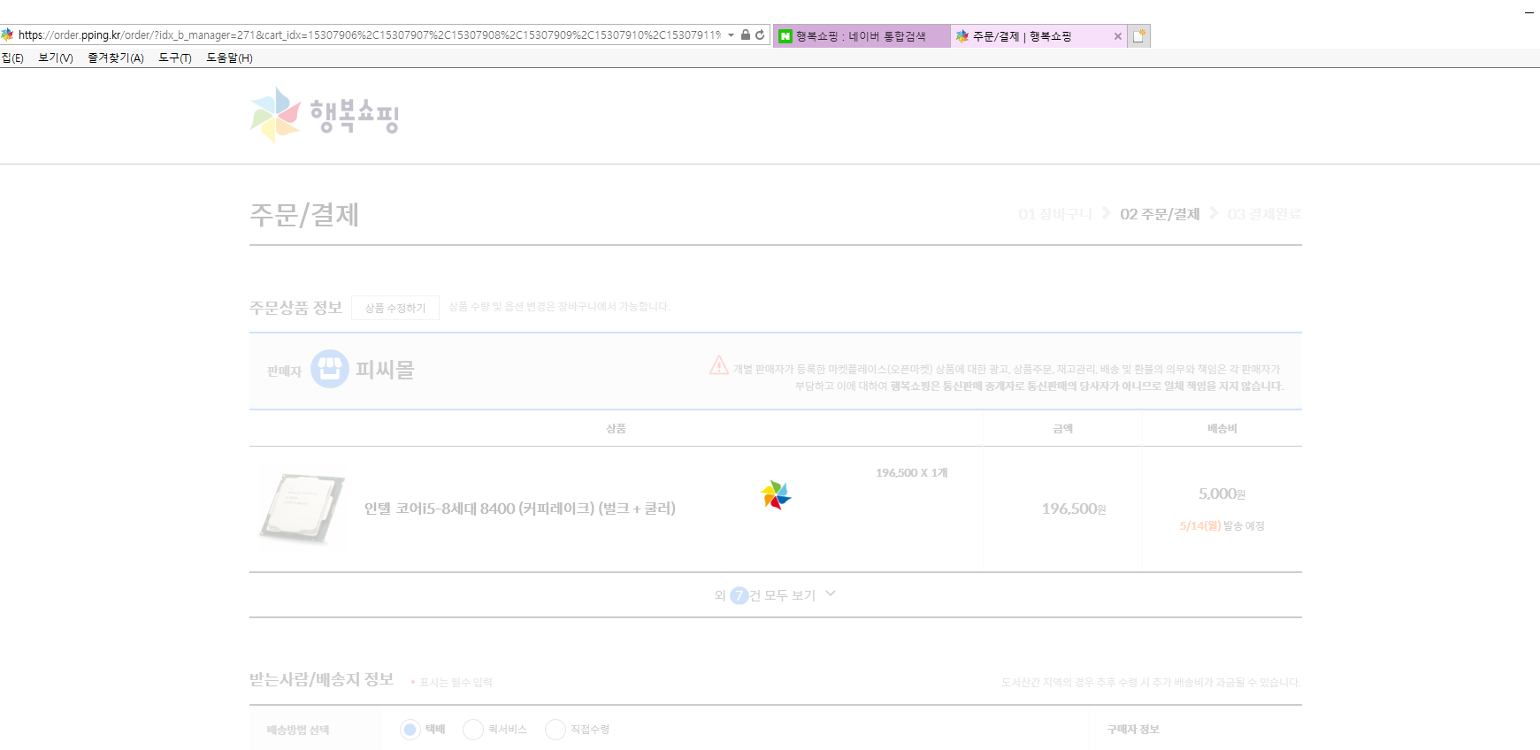Screen dimensions: 1540x750
Task: Open the 도구(T) menu
Action: point(174,58)
